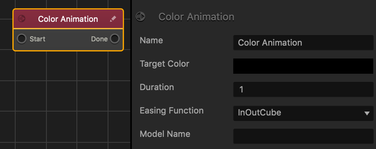Screen dimensions: 376x149
Task: Click the Easing Function label
Action: 172,111
